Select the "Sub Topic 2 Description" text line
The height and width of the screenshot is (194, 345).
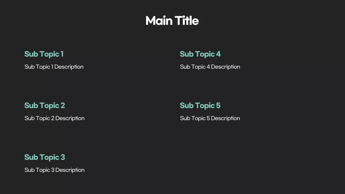pos(54,118)
